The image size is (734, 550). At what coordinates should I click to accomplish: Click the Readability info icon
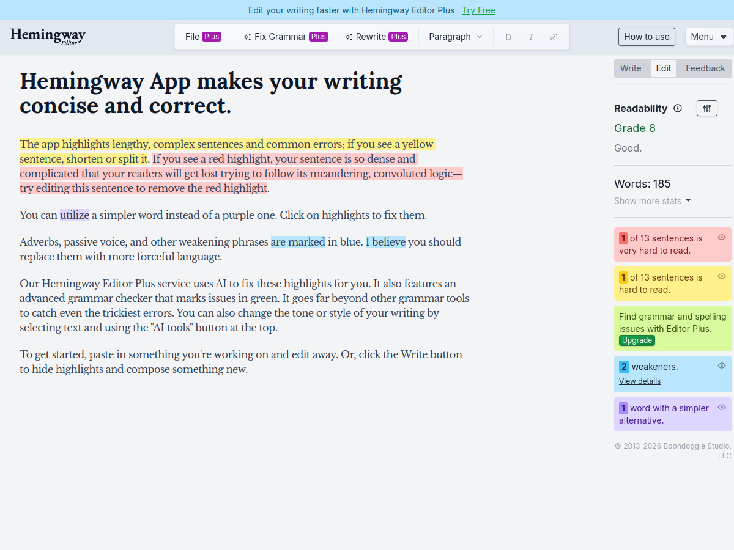coord(678,108)
